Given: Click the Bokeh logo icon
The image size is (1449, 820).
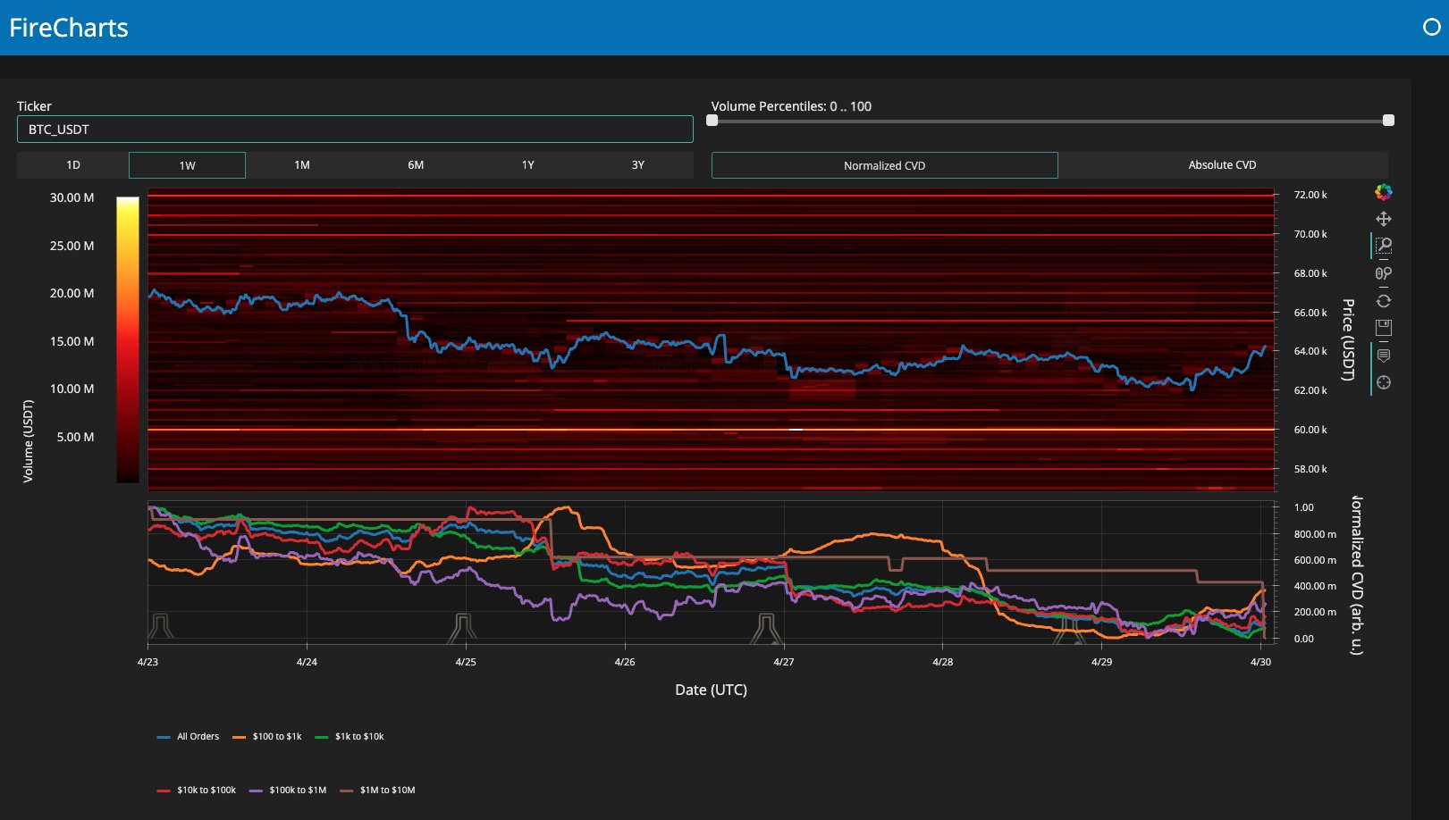Looking at the screenshot, I should (1383, 192).
